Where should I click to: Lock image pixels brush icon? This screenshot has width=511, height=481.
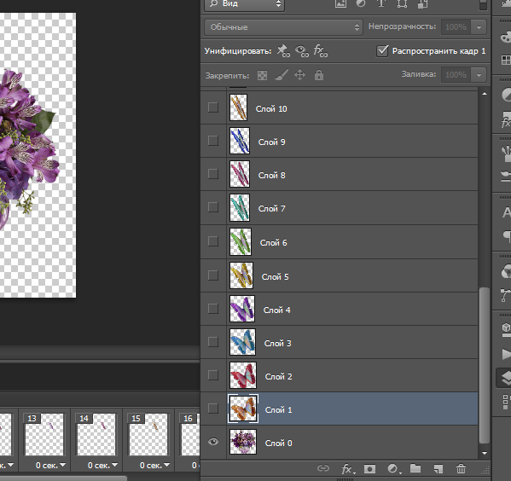[282, 75]
